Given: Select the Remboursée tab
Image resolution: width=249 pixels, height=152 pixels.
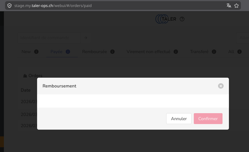Looking at the screenshot, I should click(95, 52).
